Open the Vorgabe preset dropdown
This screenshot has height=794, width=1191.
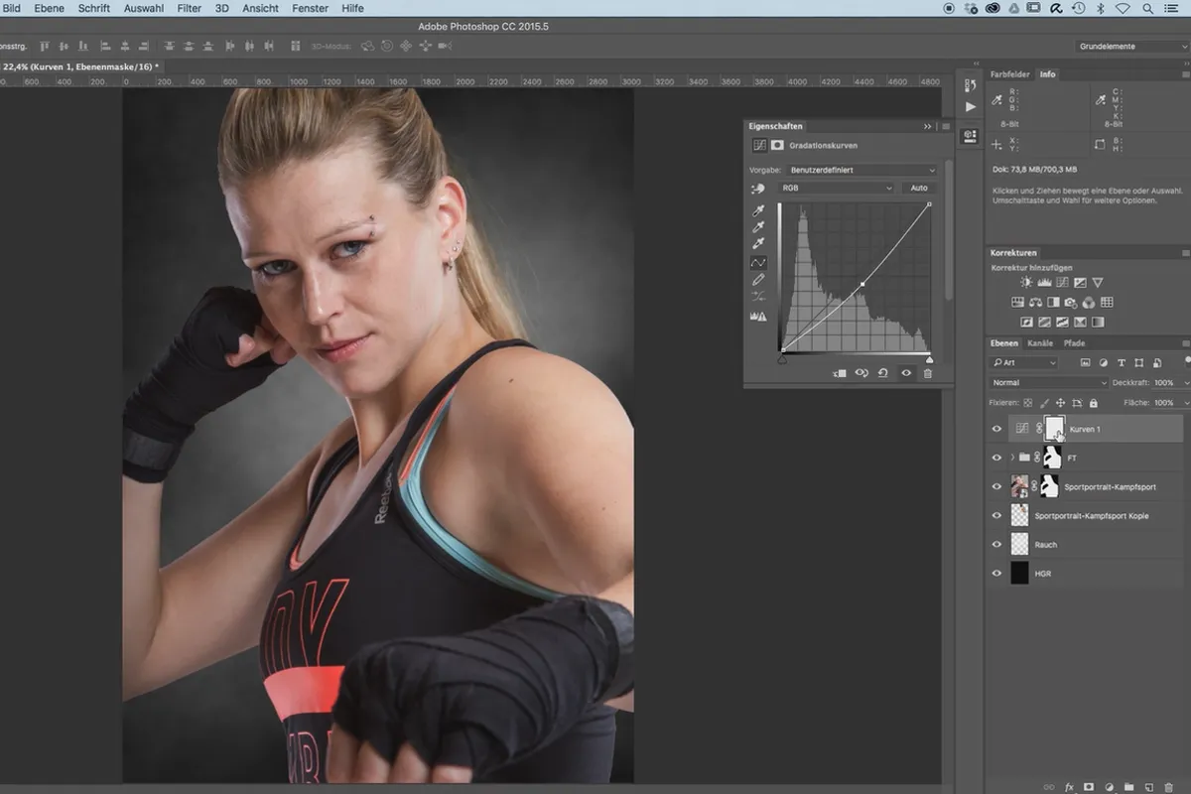pos(861,170)
